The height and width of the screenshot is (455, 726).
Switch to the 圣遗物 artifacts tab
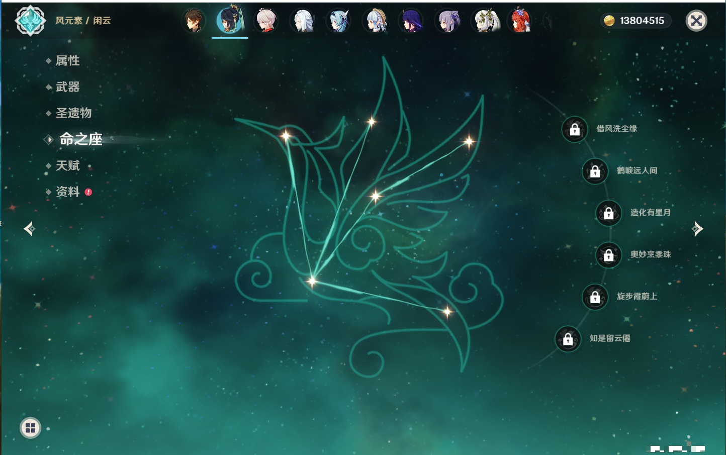73,113
